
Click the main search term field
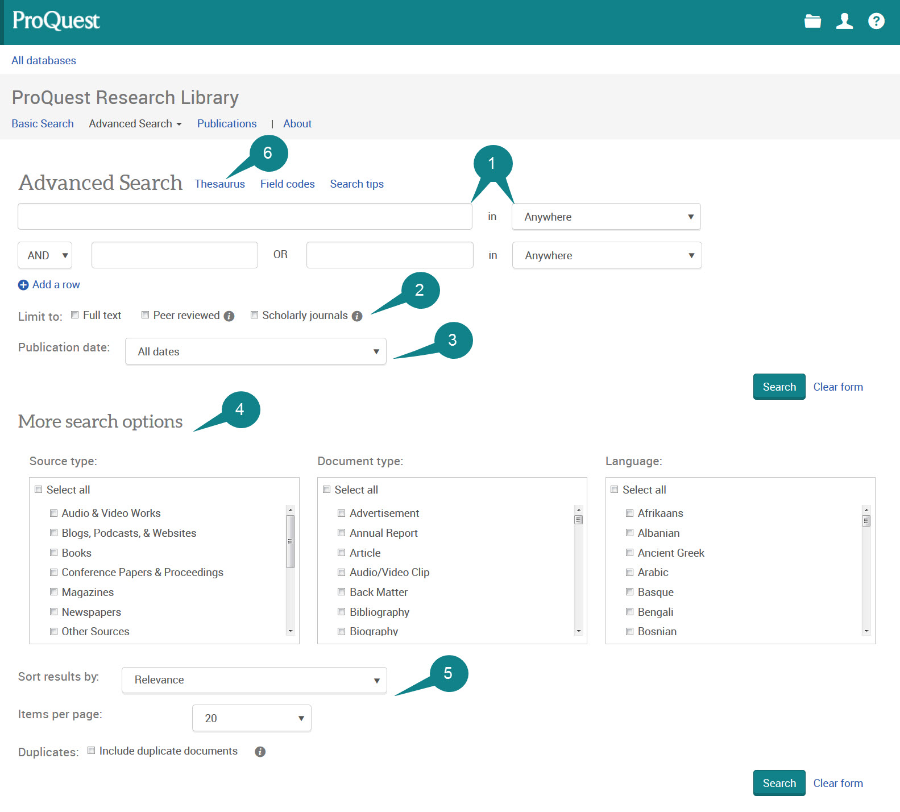245,217
